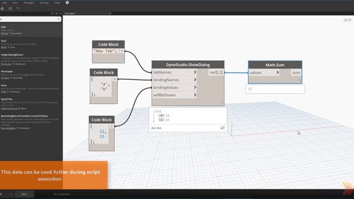Open the run mode dropdown arrow
This screenshot has width=354, height=199.
(x=11, y=194)
